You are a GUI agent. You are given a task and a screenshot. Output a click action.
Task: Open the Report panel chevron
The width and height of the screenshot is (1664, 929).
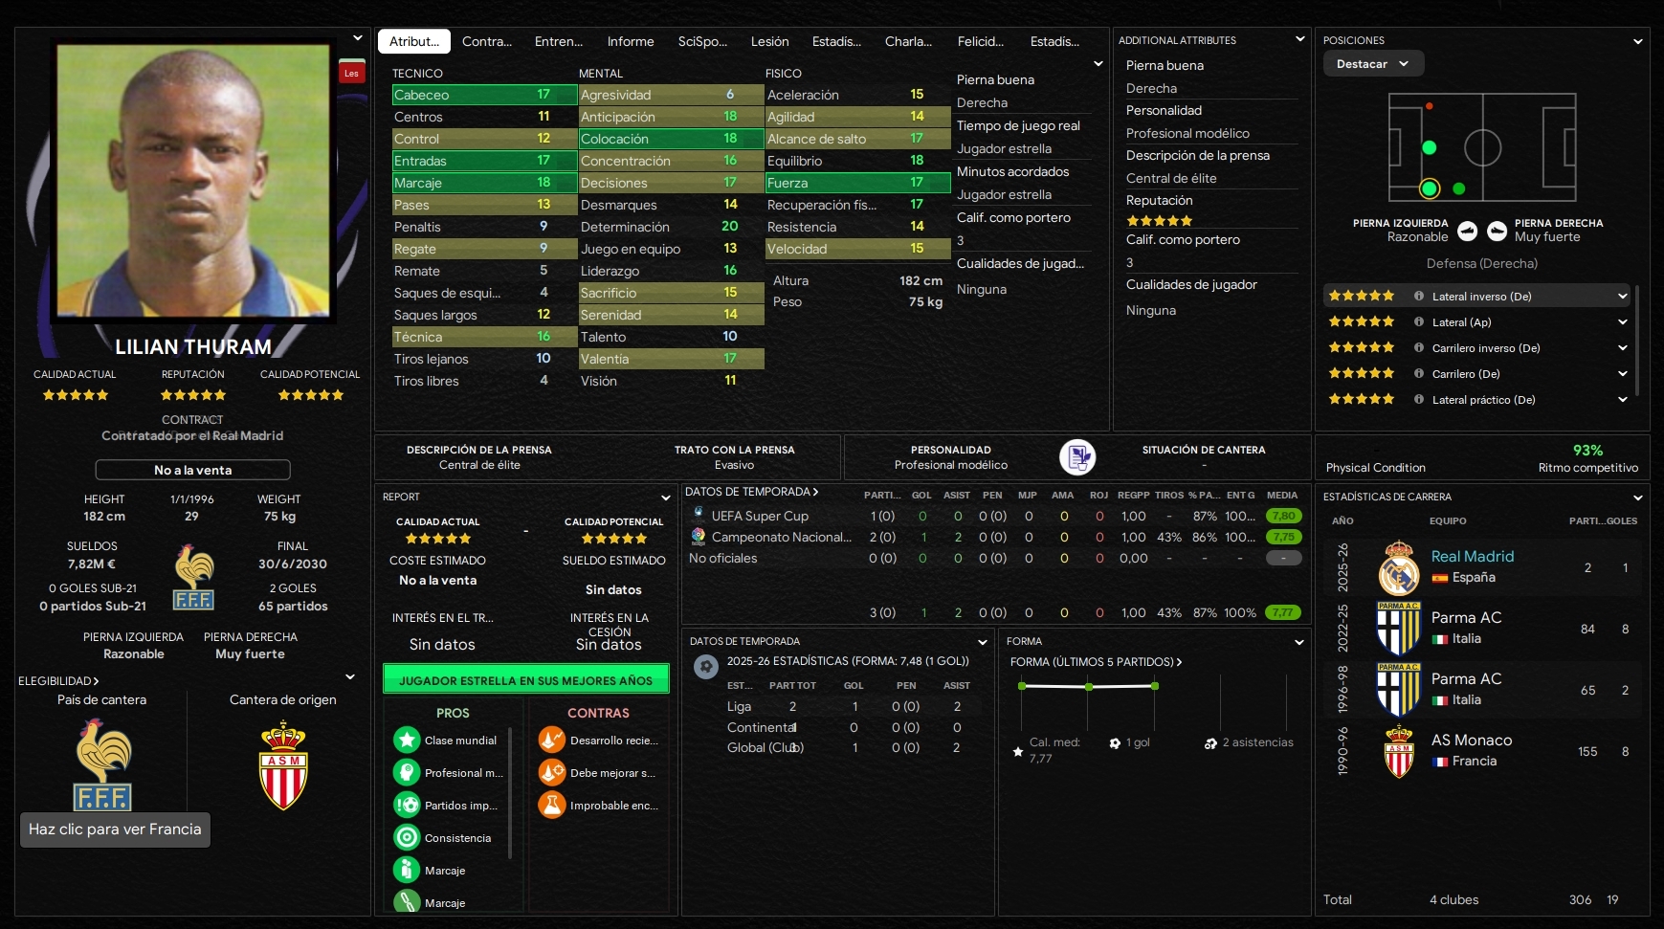(x=666, y=498)
